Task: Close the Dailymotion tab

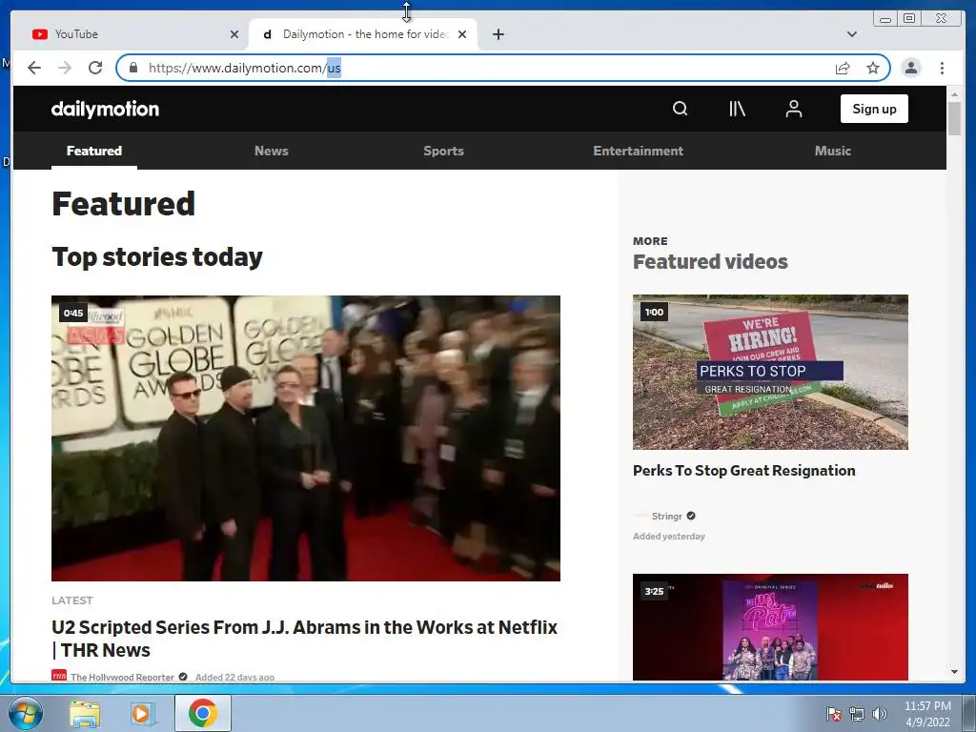Action: [x=462, y=34]
